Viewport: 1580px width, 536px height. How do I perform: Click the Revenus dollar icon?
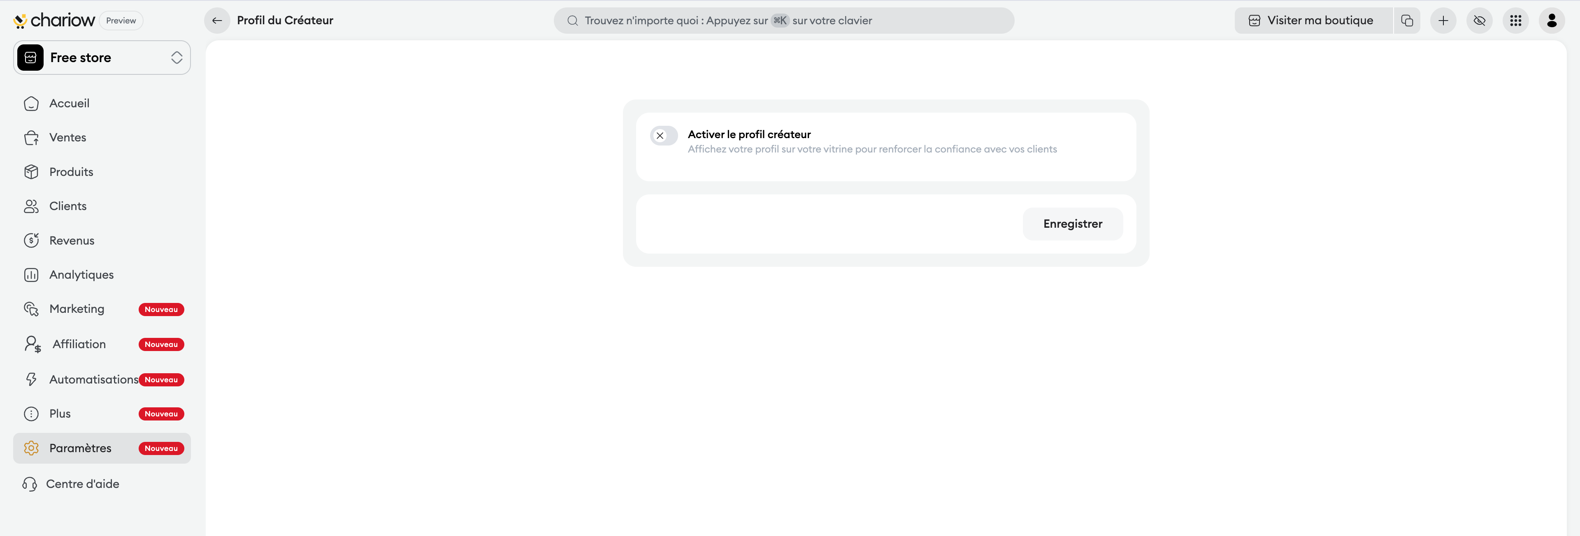click(31, 241)
